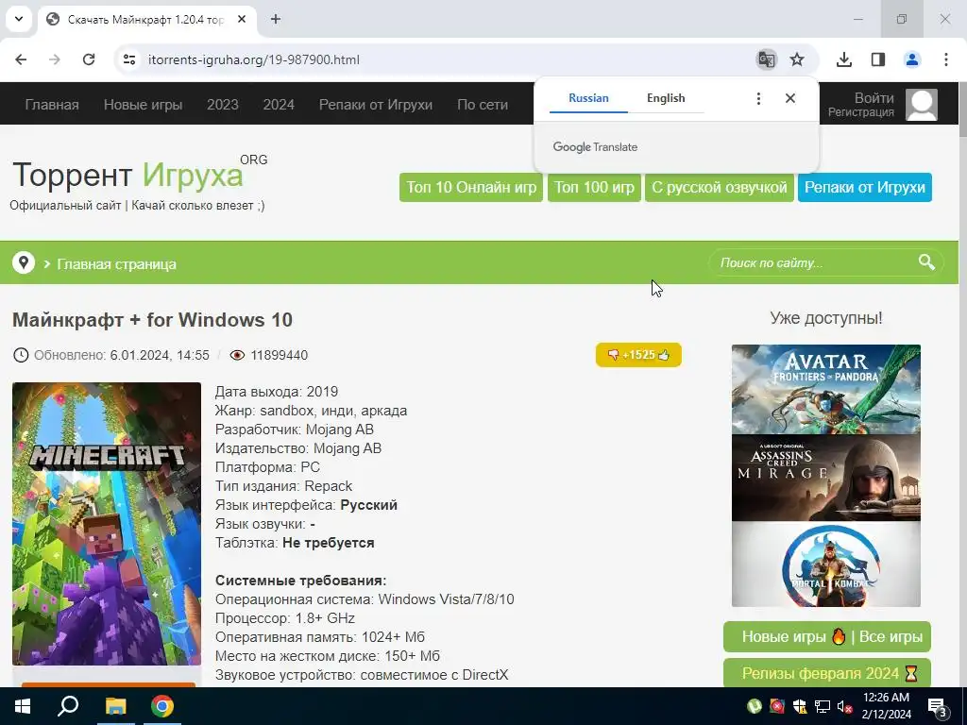Screen dimensions: 967x725
Task: Open the blue Репаки от Игрухи button
Action: click(865, 188)
